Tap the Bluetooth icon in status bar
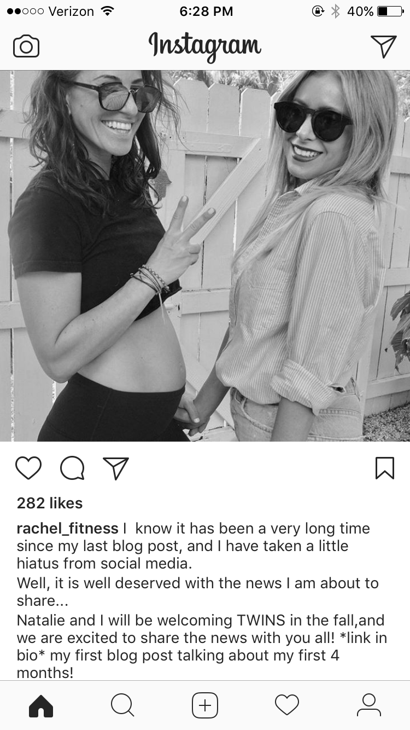The image size is (410, 730). (336, 11)
